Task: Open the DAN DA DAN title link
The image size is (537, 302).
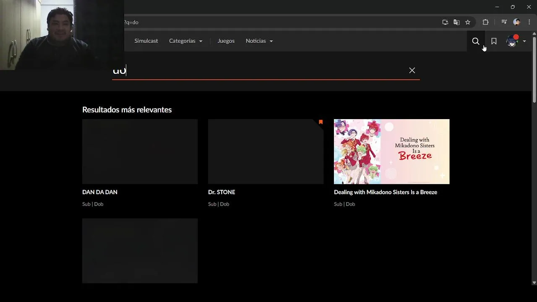Action: (x=100, y=192)
